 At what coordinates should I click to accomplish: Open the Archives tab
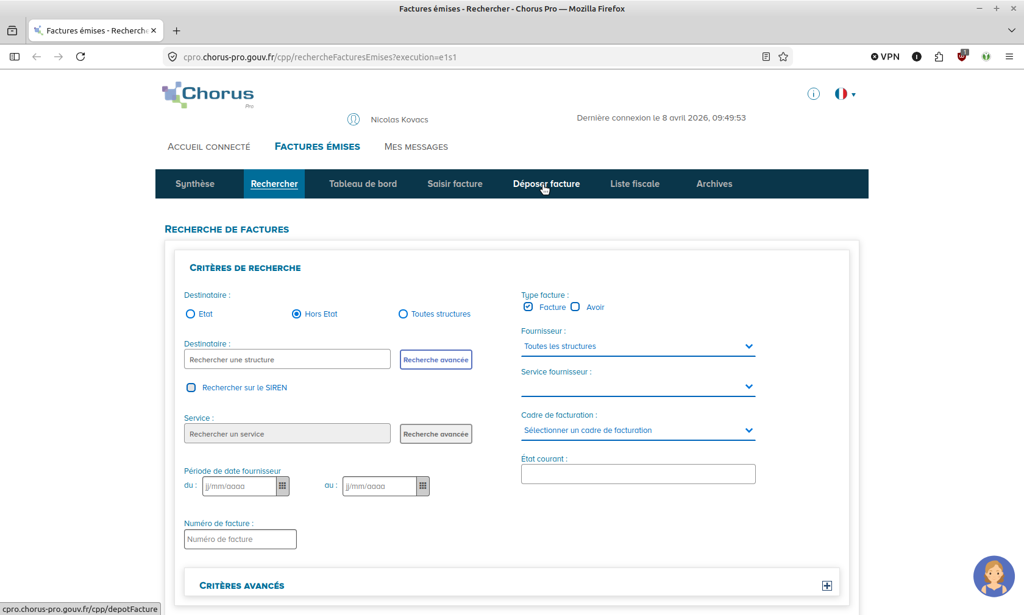714,184
